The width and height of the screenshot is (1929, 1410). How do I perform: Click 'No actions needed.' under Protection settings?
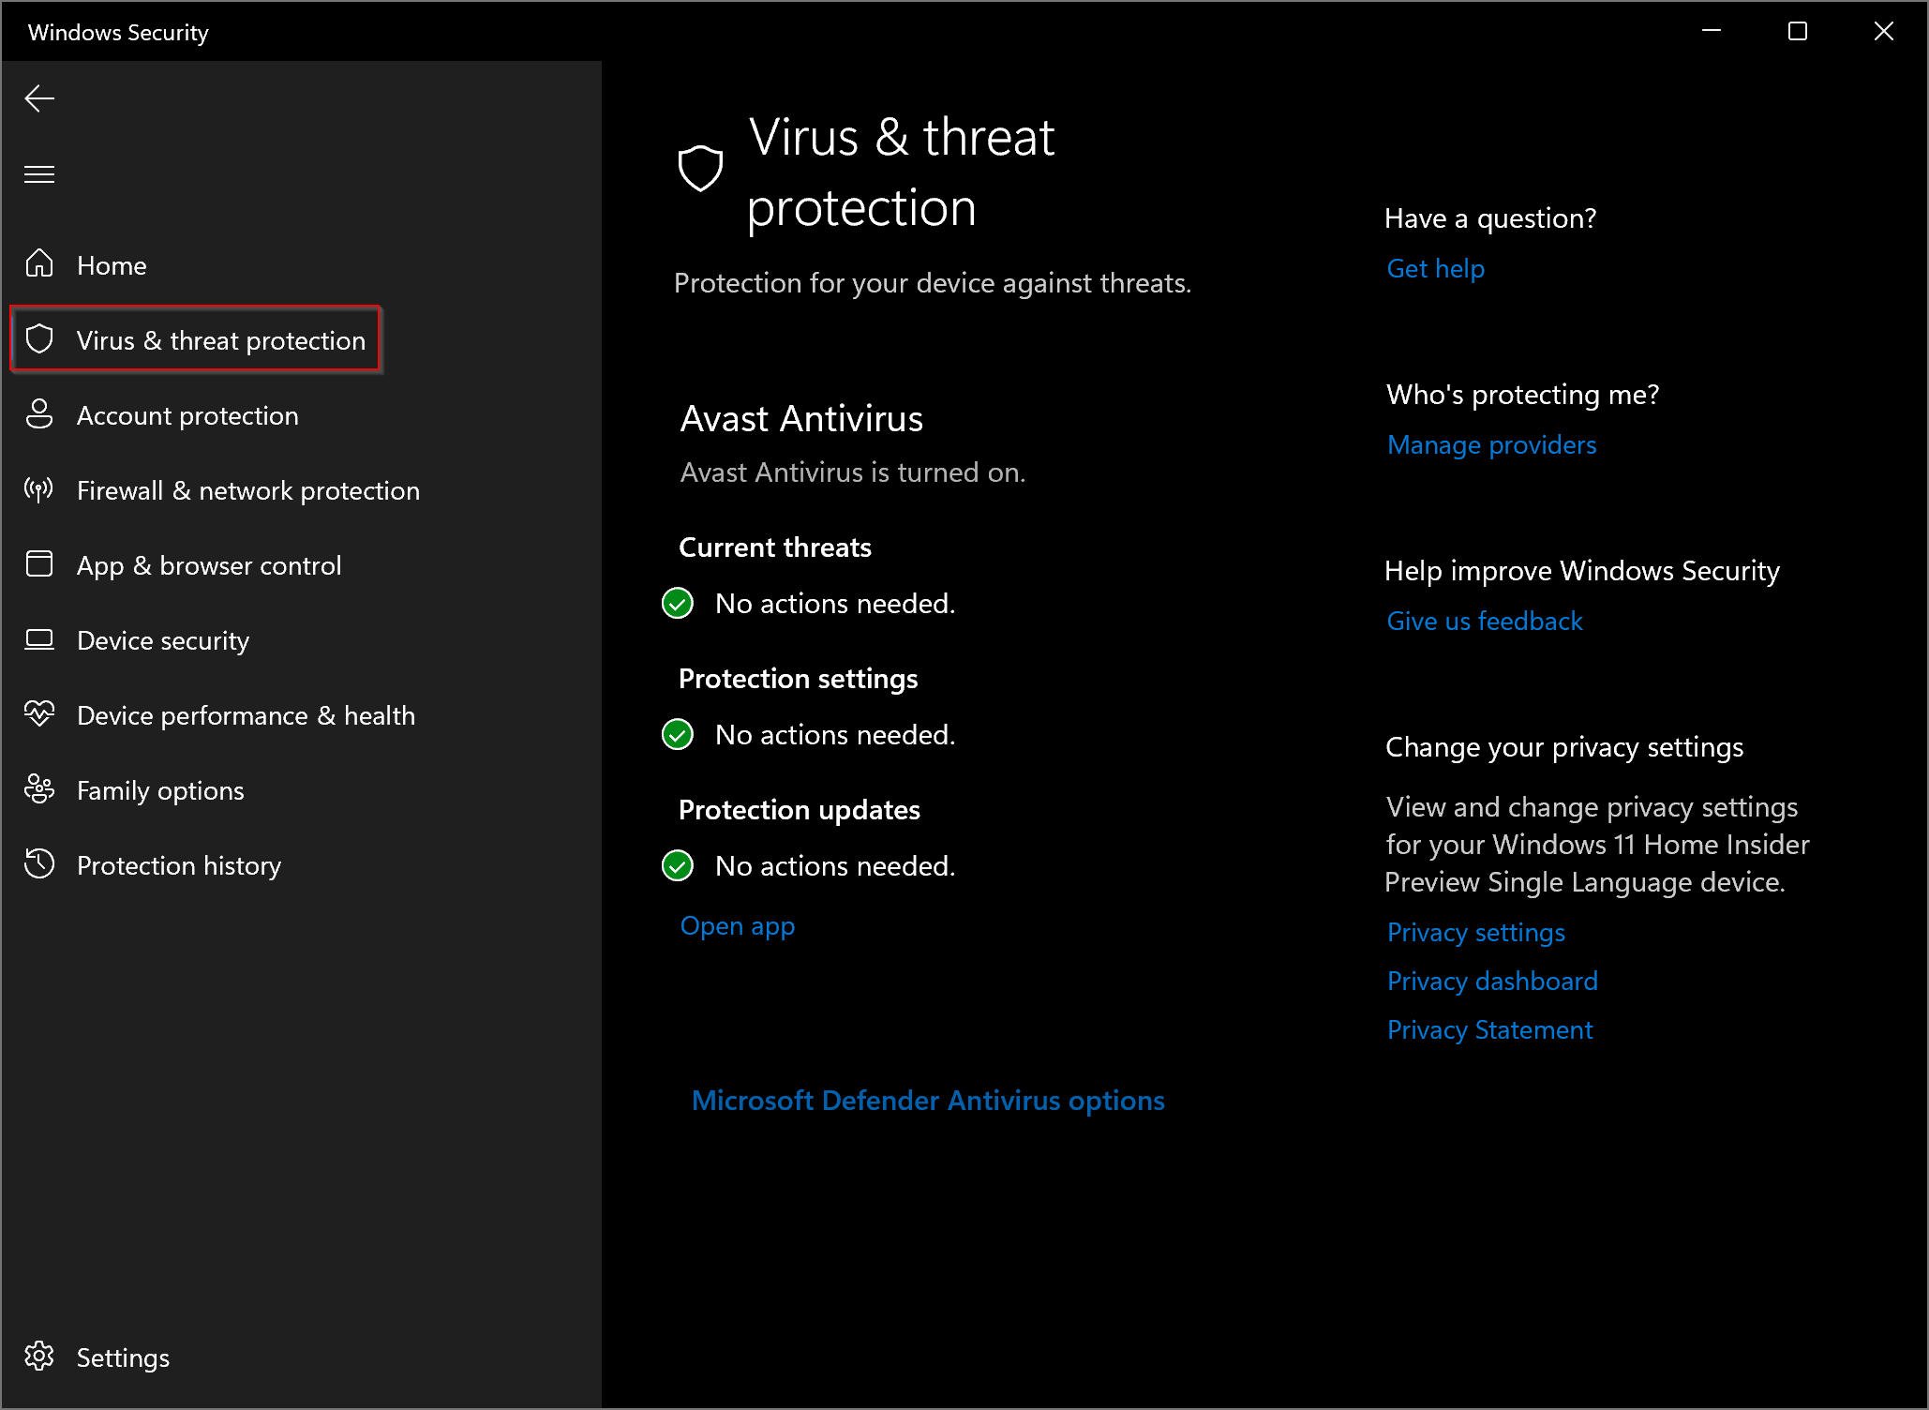pos(835,735)
